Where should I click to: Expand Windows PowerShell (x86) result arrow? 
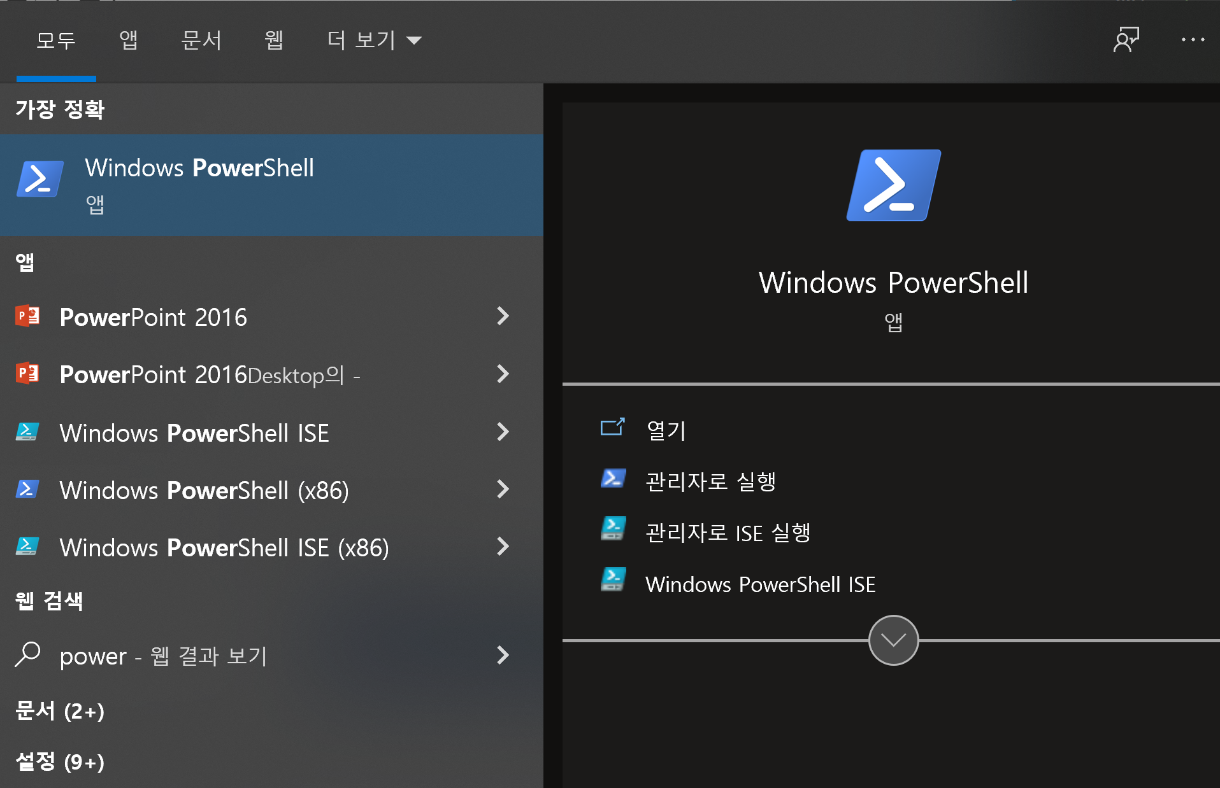click(503, 489)
